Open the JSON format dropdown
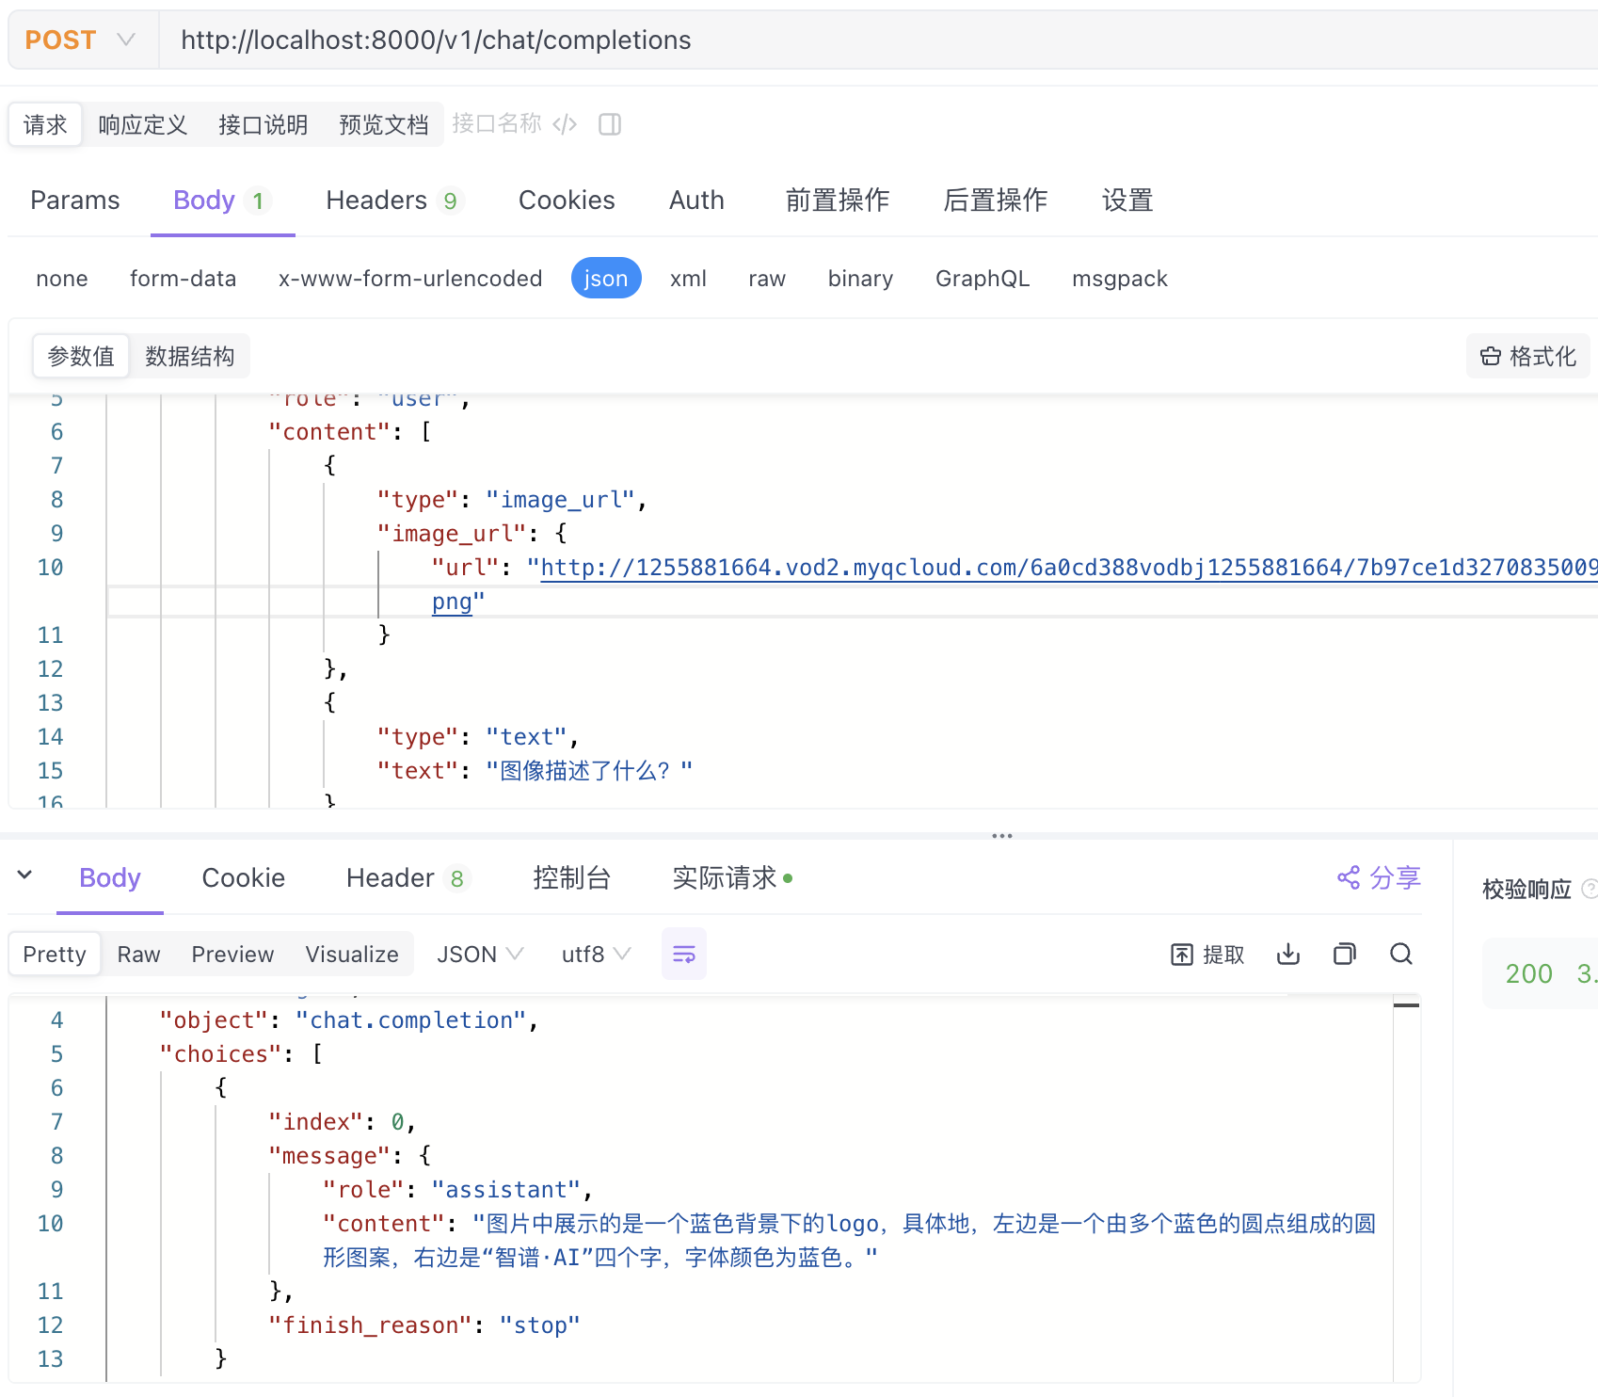Image resolution: width=1598 pixels, height=1397 pixels. point(478,954)
